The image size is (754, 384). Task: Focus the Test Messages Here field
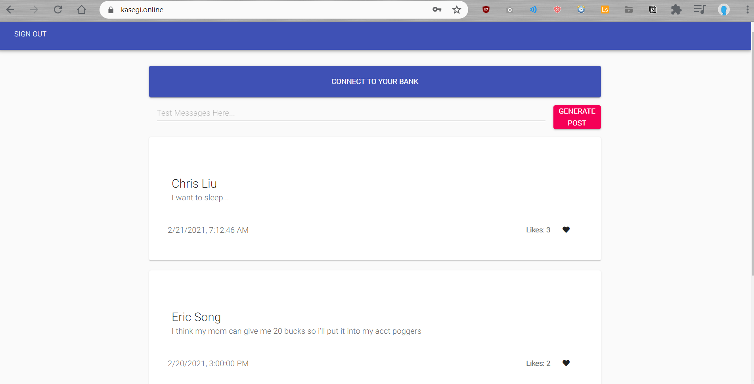click(351, 113)
